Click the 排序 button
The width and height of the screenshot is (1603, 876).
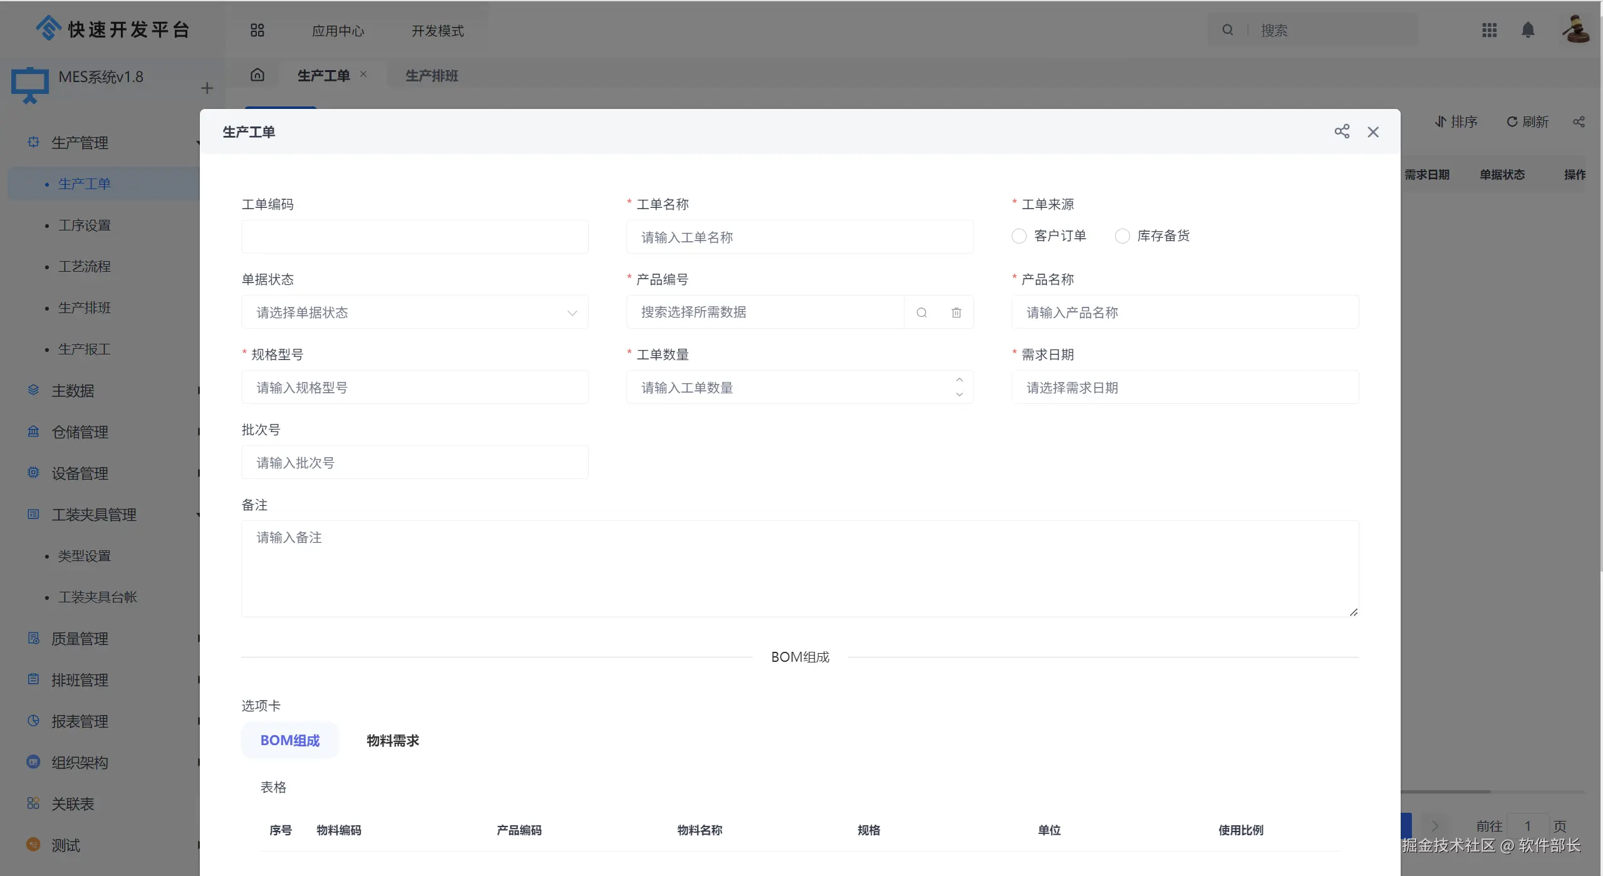(1456, 121)
